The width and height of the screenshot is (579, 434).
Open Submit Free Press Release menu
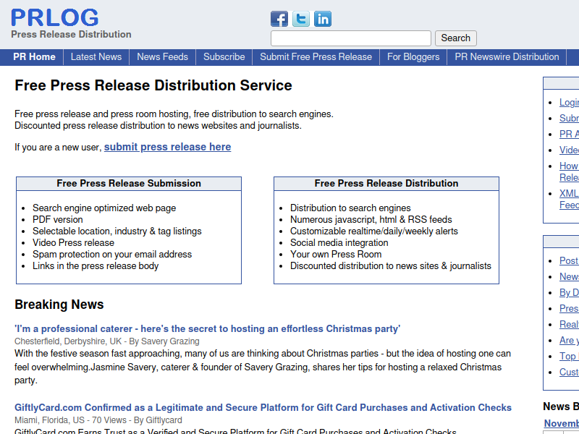pyautogui.click(x=316, y=57)
